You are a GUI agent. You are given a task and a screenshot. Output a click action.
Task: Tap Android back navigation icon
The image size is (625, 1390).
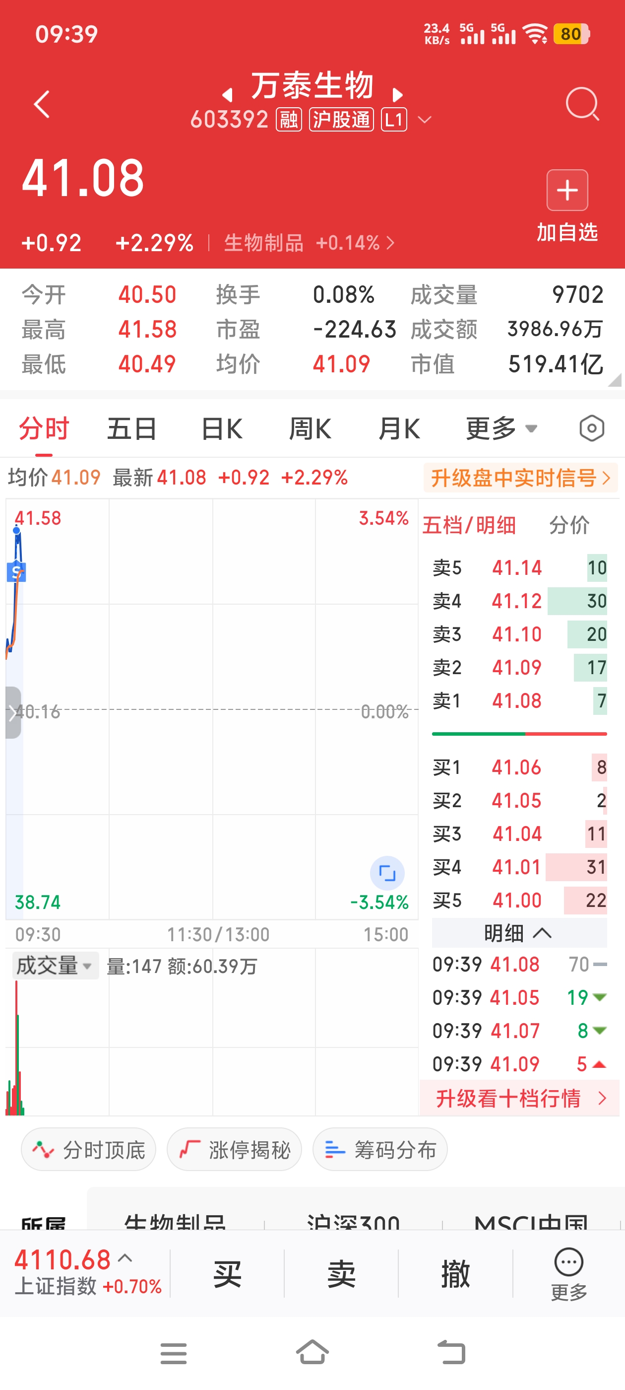(451, 1352)
